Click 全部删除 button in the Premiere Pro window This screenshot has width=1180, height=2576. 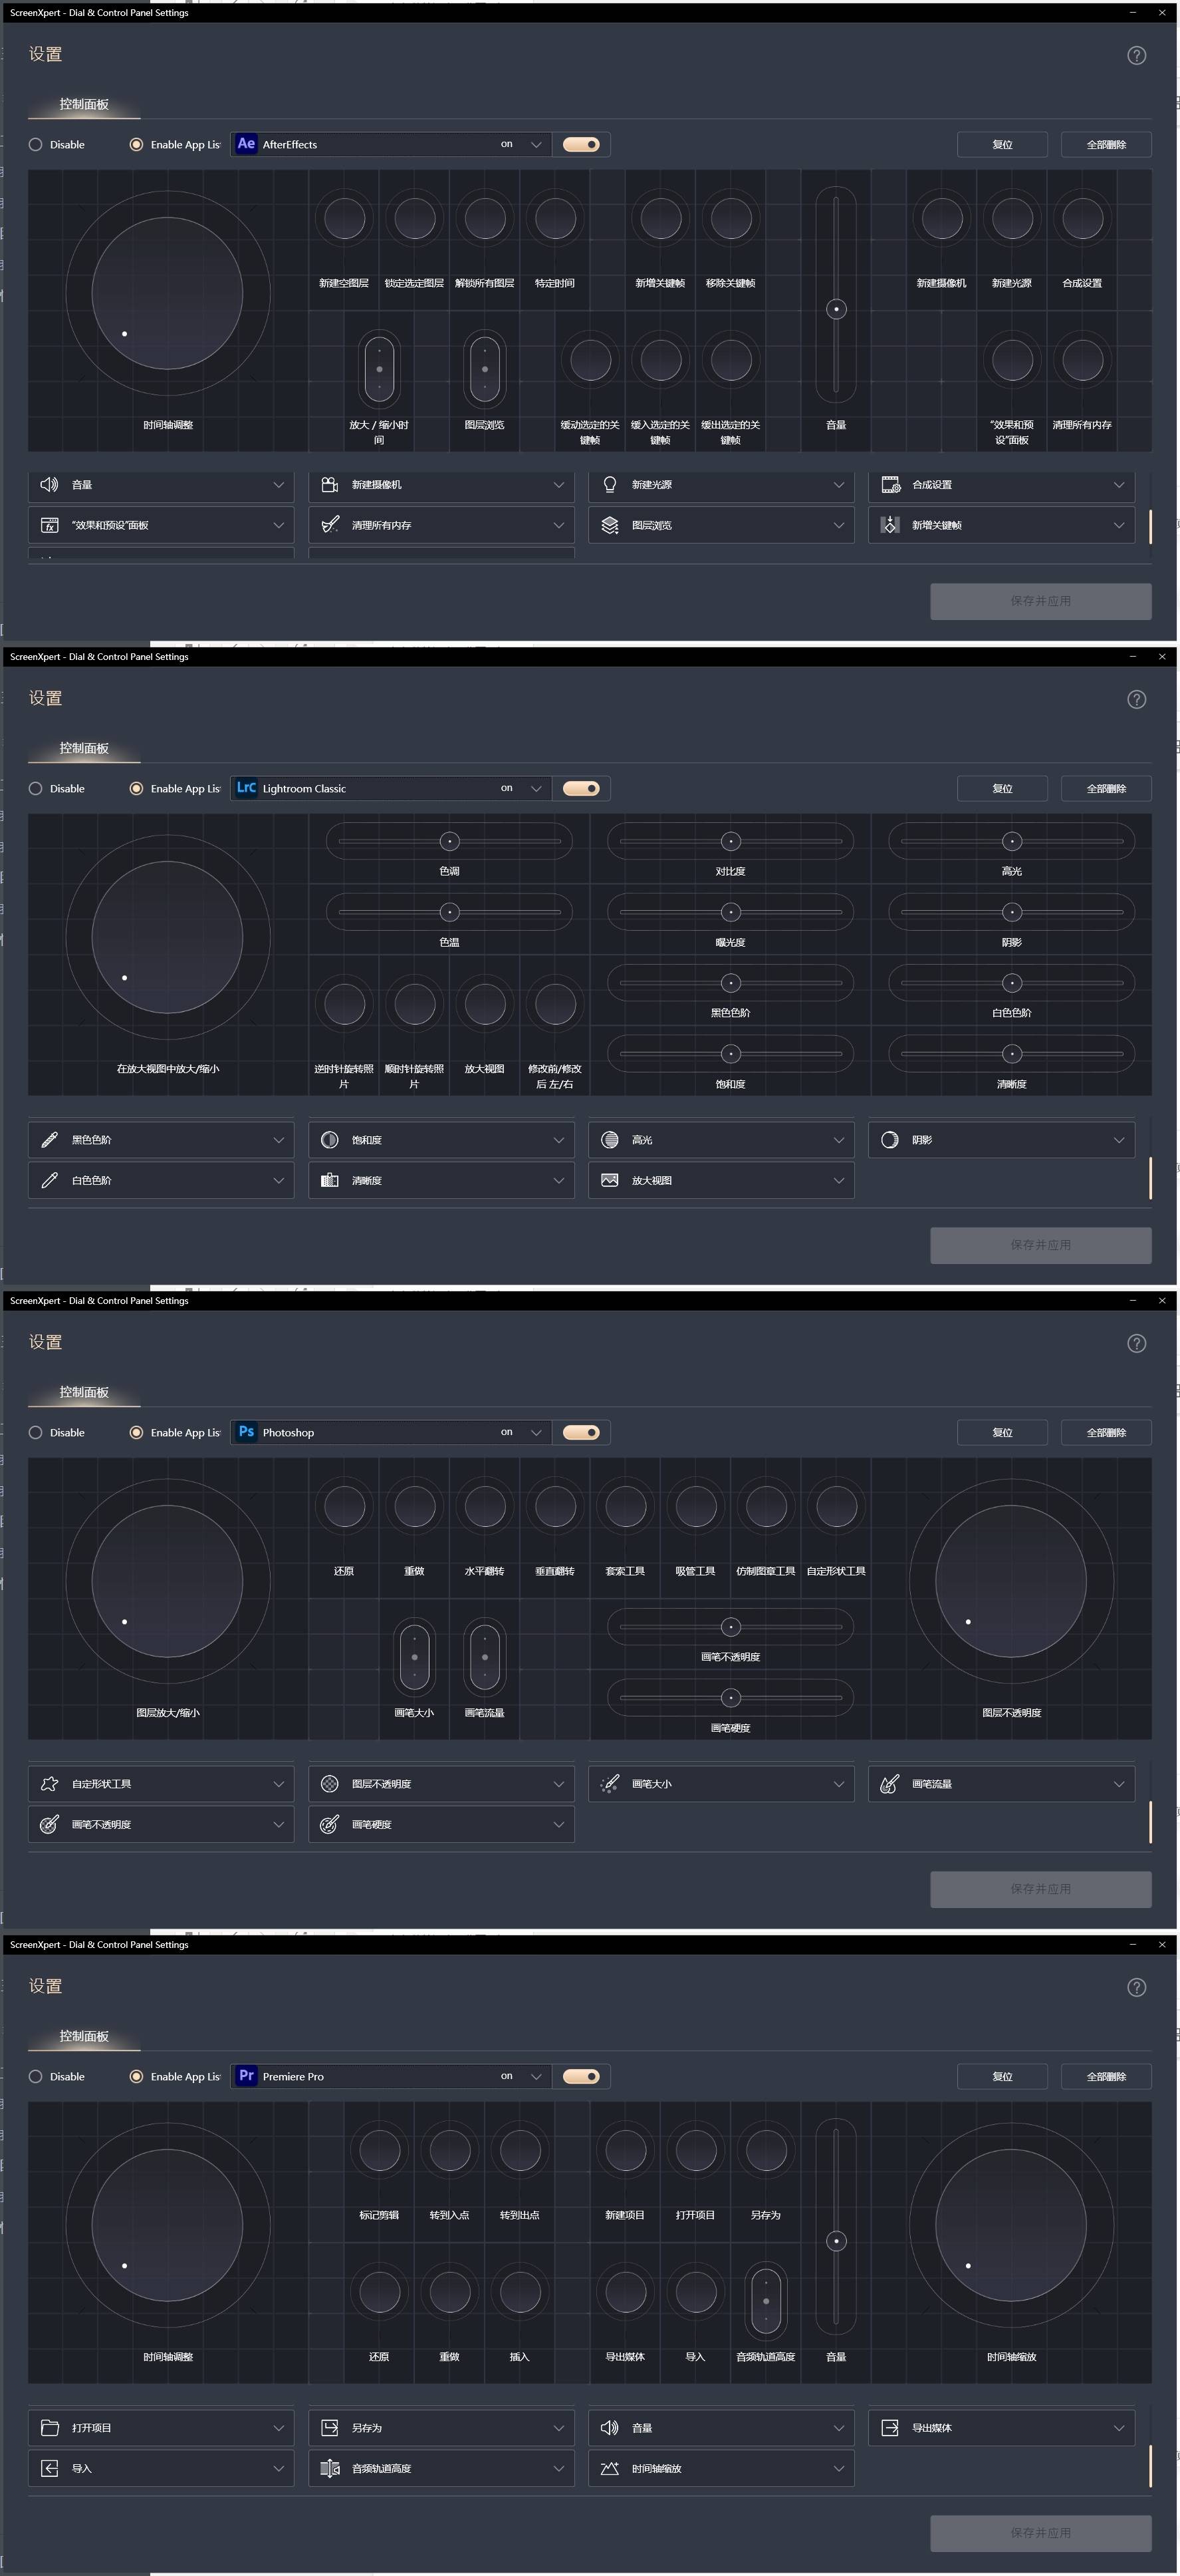(1106, 2076)
